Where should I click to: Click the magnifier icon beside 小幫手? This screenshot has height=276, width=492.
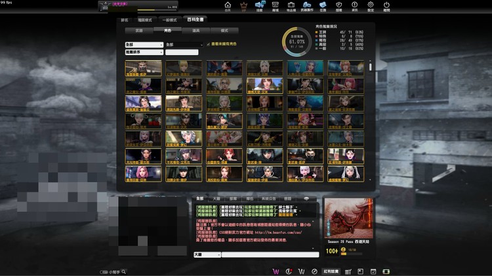[123, 271]
